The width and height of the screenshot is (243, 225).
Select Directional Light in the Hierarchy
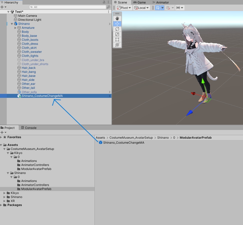29,20
